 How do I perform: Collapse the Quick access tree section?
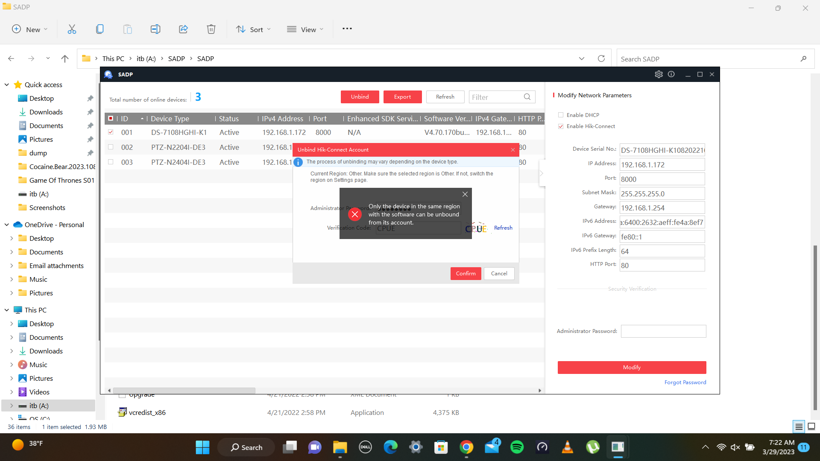[7, 85]
